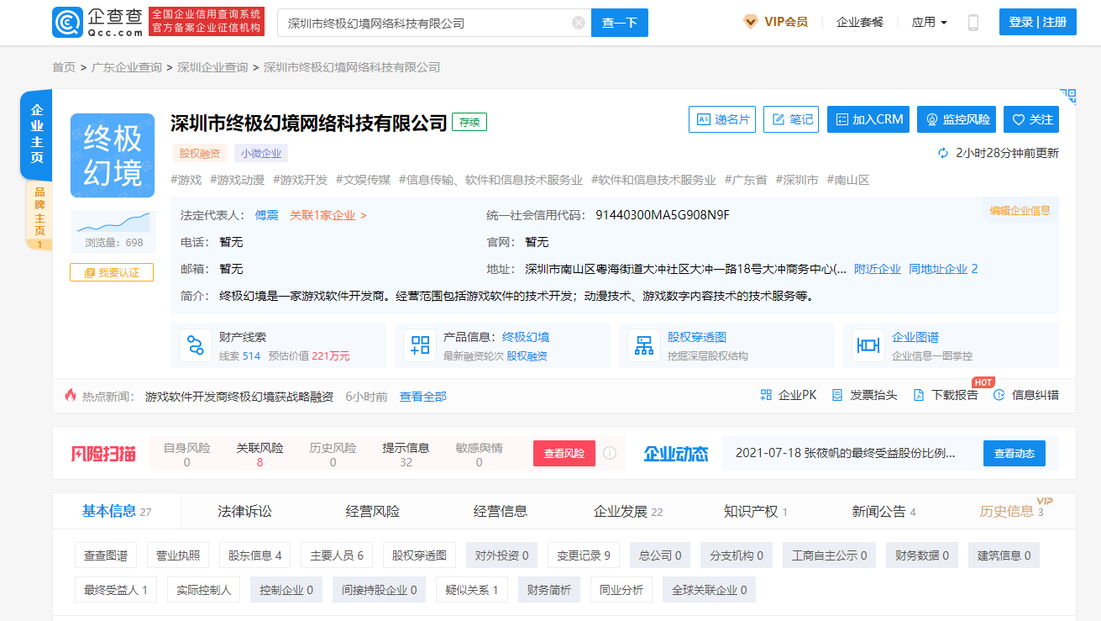Click the 疑似关系 1 chip
The image size is (1101, 621).
coord(472,590)
